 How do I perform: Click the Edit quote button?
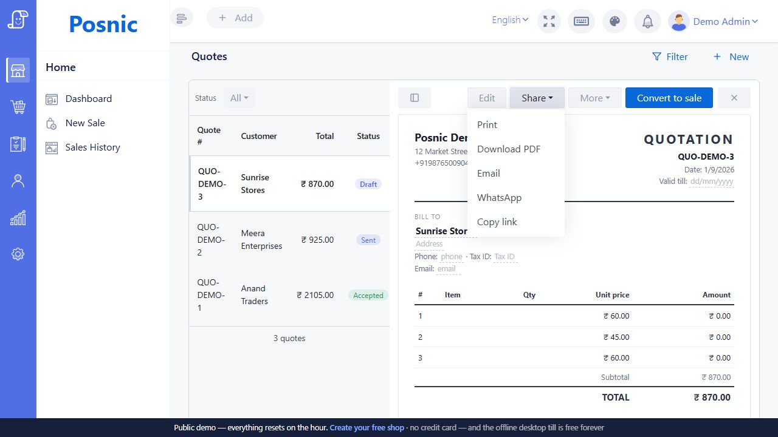point(487,98)
